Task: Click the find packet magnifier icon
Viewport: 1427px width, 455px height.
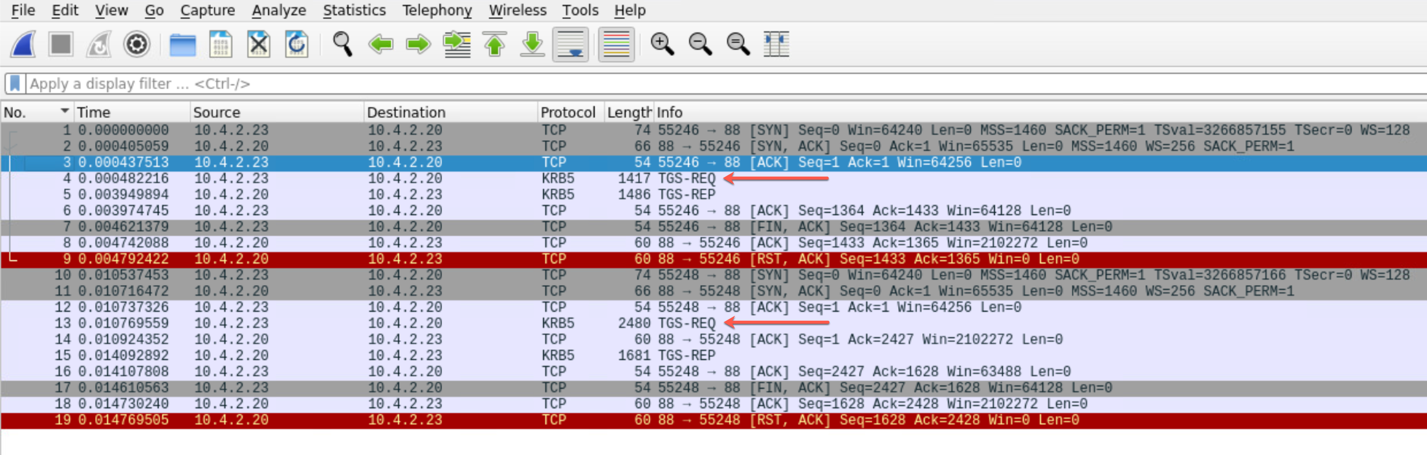Action: pos(342,44)
